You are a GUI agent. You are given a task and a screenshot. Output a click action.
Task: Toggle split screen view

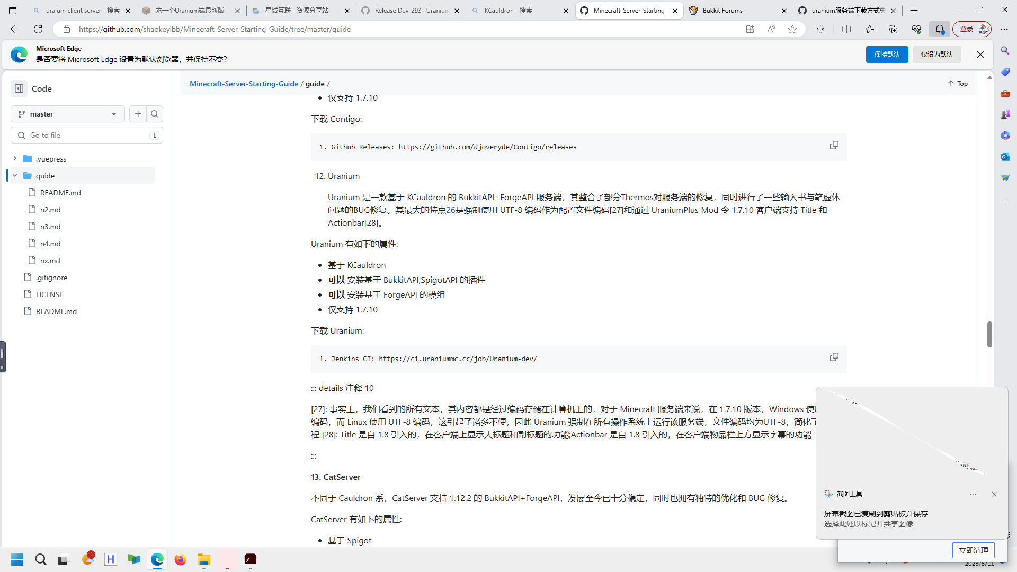pyautogui.click(x=846, y=29)
